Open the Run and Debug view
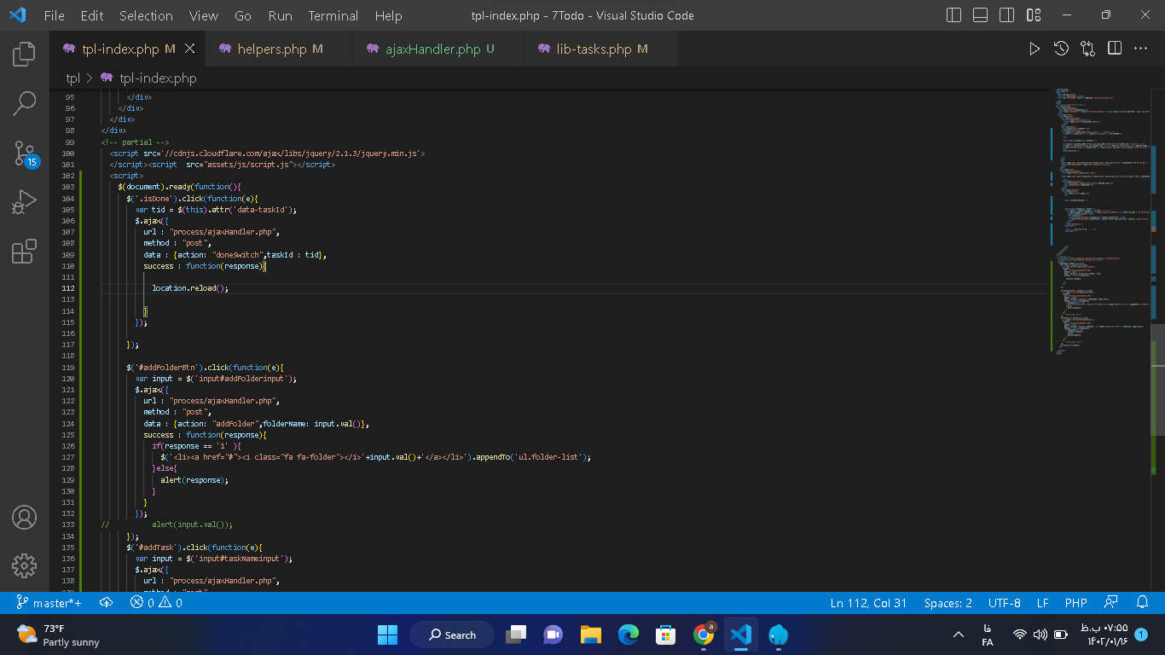This screenshot has width=1165, height=655. coord(24,202)
